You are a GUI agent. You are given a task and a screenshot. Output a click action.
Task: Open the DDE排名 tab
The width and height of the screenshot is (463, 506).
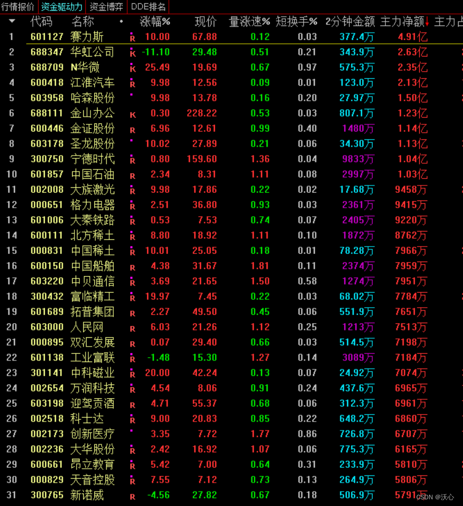pos(148,7)
